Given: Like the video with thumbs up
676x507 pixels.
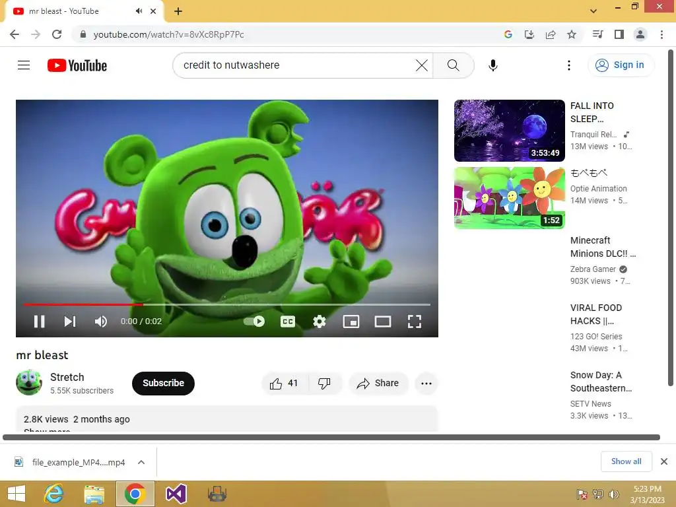Looking at the screenshot, I should coord(285,384).
